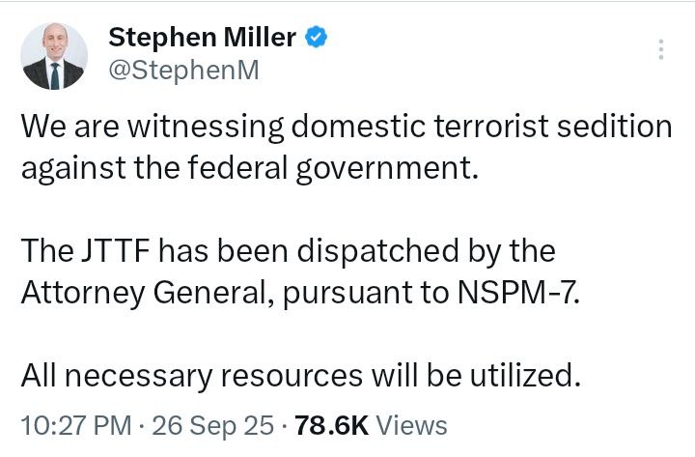Screen dimensions: 695x457
Task: Click the word 'sedition' in the tweet
Action: pos(614,126)
